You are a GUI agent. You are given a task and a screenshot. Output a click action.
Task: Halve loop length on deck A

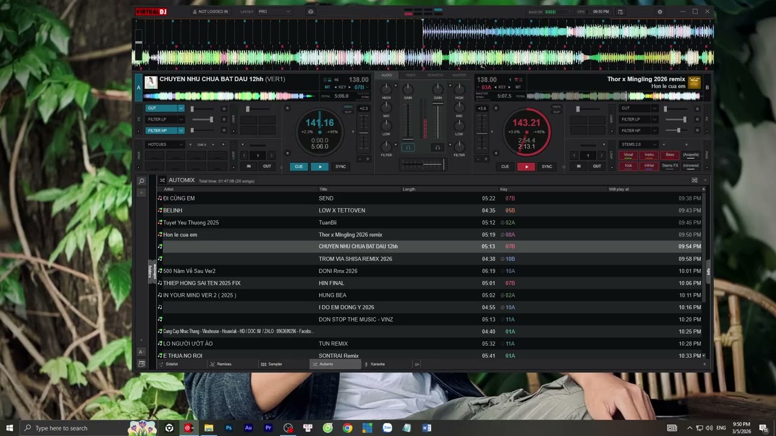pos(244,156)
